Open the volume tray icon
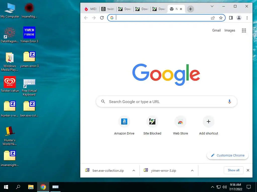Image resolution: width=257 pixels, height=192 pixels. pyautogui.click(x=224, y=187)
